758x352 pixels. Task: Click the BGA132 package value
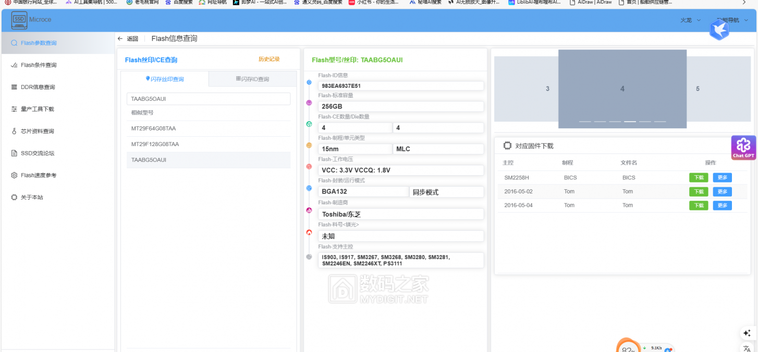coord(363,192)
